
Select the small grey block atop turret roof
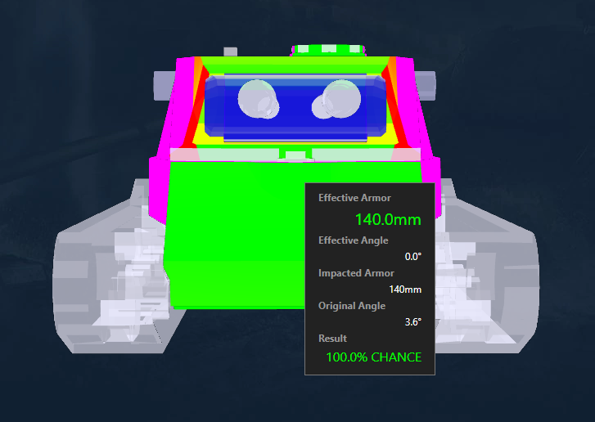(x=230, y=52)
